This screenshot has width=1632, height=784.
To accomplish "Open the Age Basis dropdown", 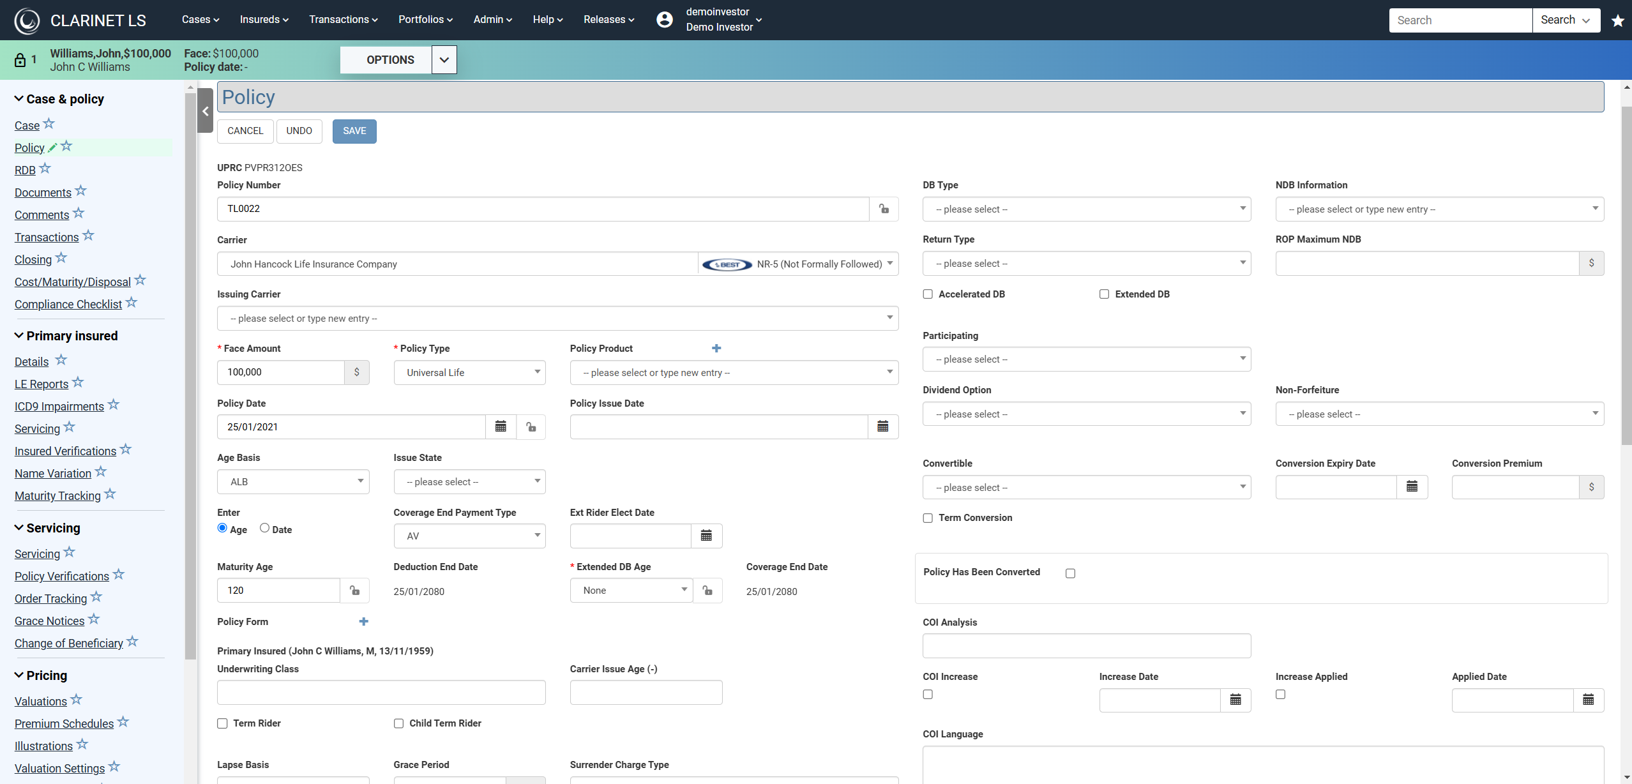I will (x=293, y=482).
